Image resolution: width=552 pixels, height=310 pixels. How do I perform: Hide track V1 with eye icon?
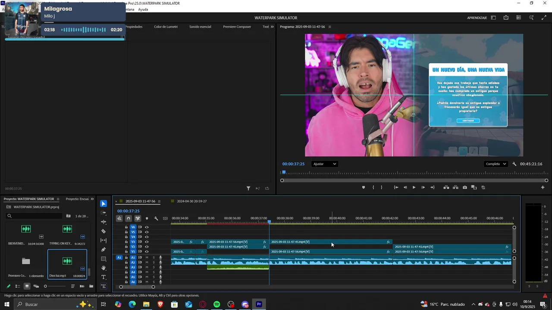tap(147, 251)
